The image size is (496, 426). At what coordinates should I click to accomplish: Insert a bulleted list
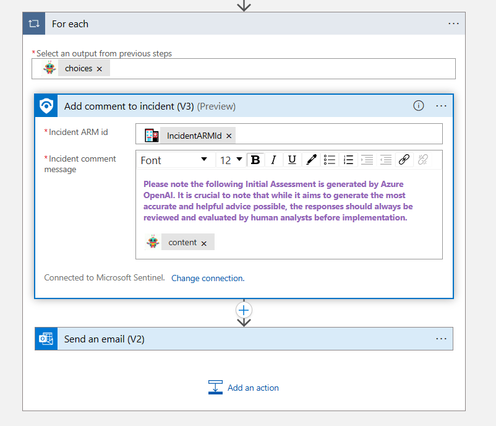pyautogui.click(x=330, y=160)
